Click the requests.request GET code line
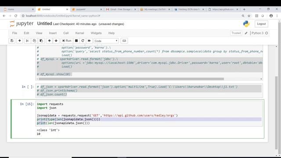Screen dimensions: 281x158 [x=107, y=115]
